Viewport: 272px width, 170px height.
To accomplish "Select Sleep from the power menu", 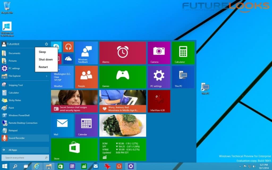I will point(42,52).
